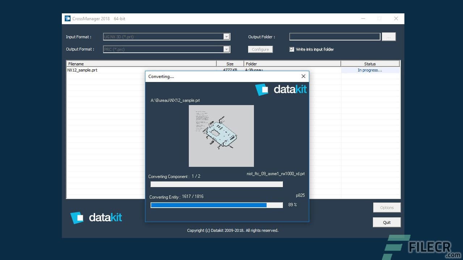Click the Converting Entity progress bar

(216, 205)
